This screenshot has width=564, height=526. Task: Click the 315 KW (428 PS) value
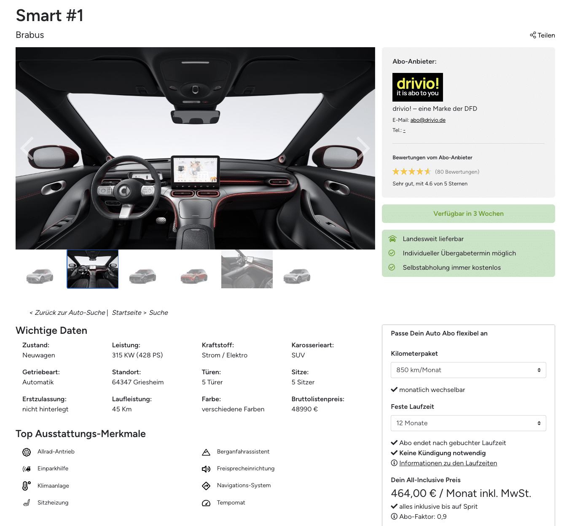137,355
